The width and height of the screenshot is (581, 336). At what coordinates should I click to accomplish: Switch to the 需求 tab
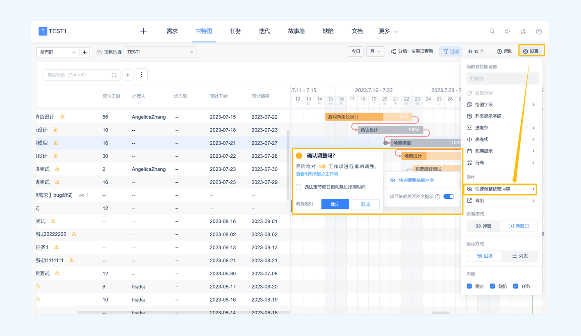coord(172,31)
